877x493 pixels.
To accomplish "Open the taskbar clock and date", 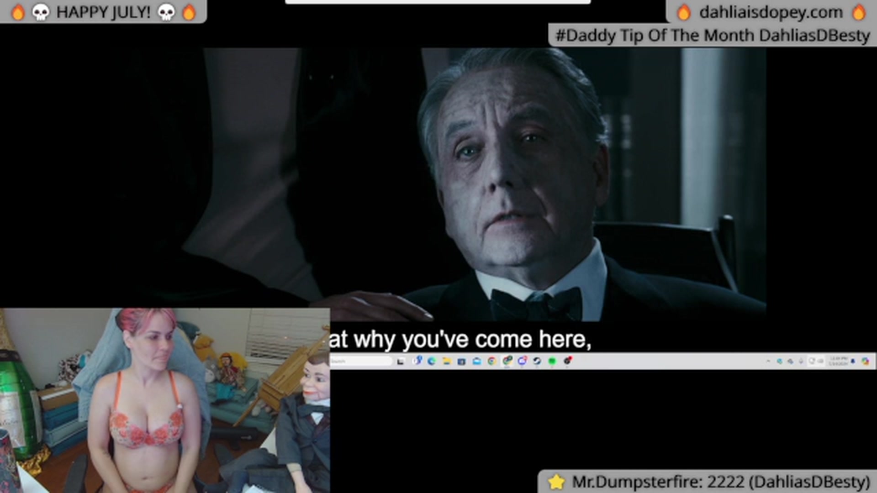I will (839, 361).
